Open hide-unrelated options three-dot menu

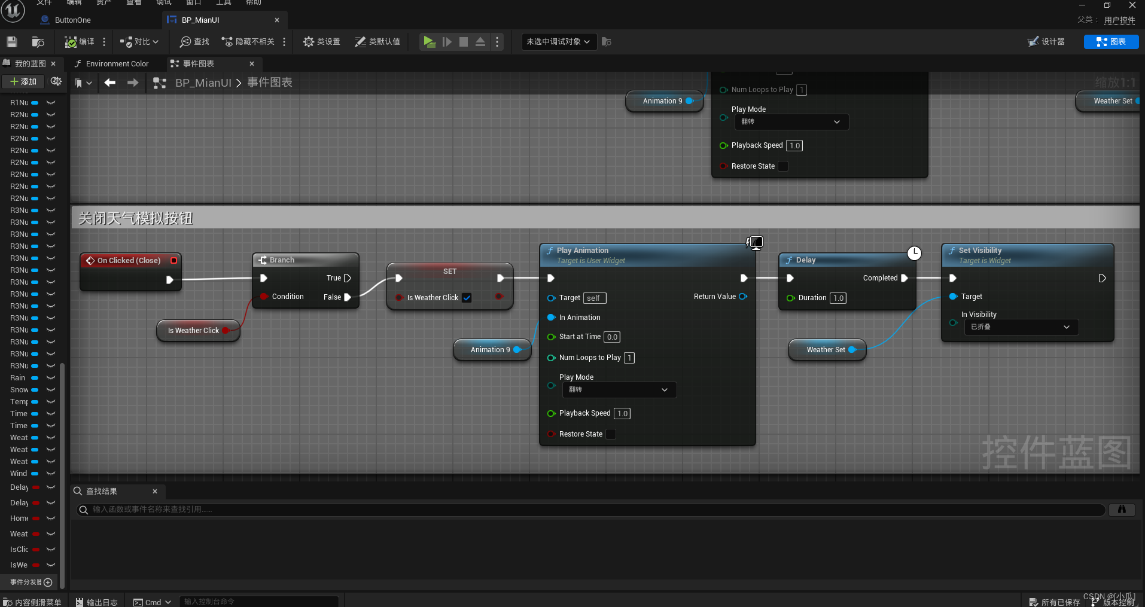(x=284, y=42)
